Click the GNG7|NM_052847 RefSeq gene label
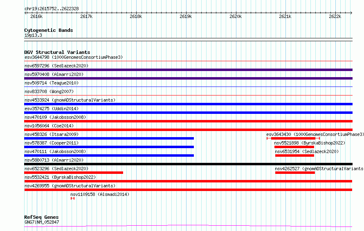This screenshot has width=364, height=231. (x=42, y=222)
